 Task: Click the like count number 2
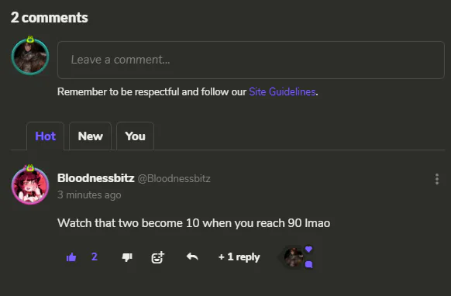point(95,256)
